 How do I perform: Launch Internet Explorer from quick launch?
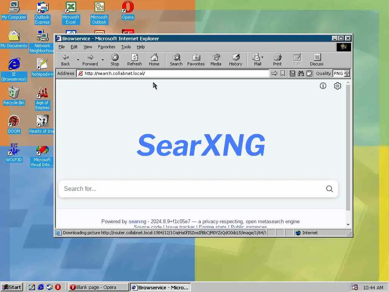point(40,287)
